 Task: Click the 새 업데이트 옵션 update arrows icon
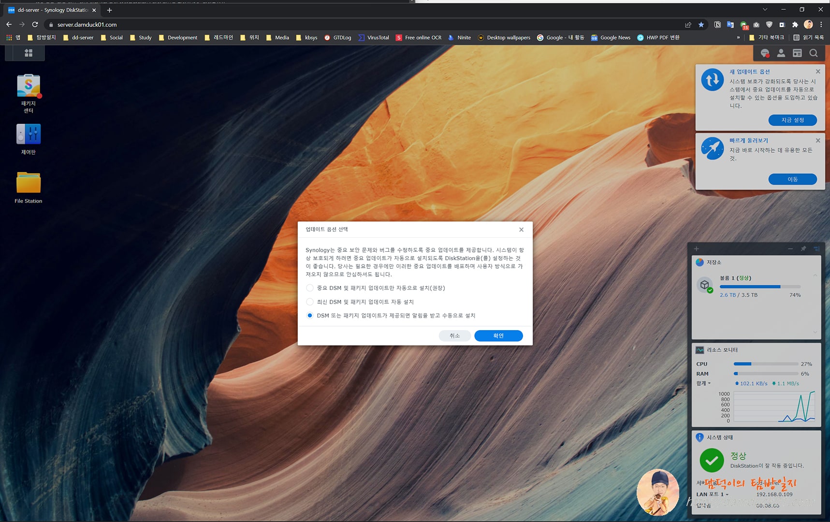(x=713, y=80)
